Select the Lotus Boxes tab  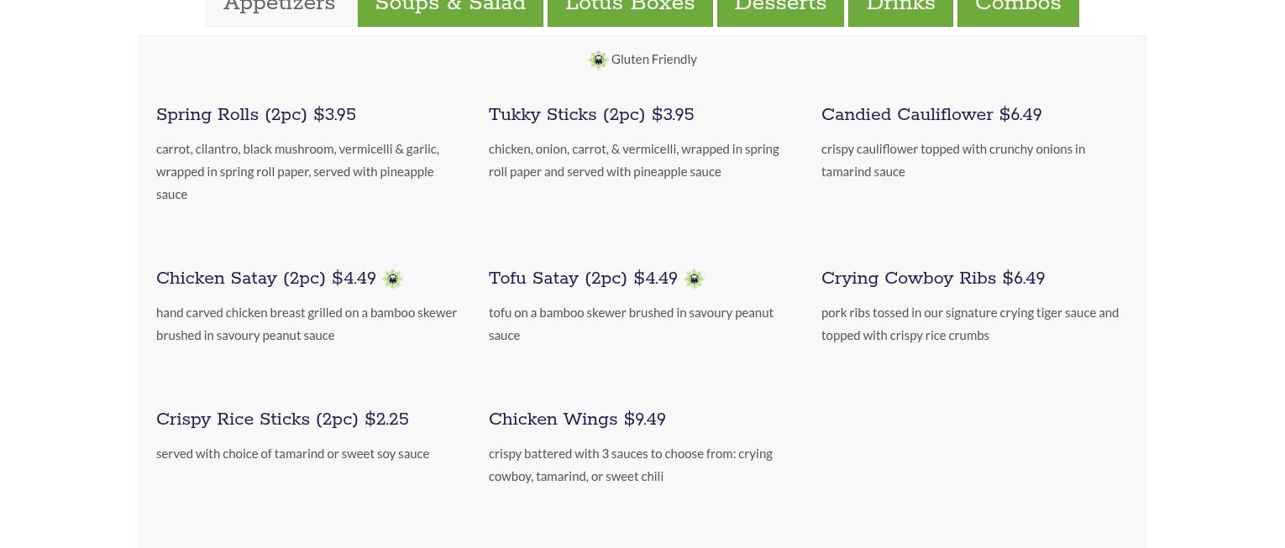pos(630,8)
